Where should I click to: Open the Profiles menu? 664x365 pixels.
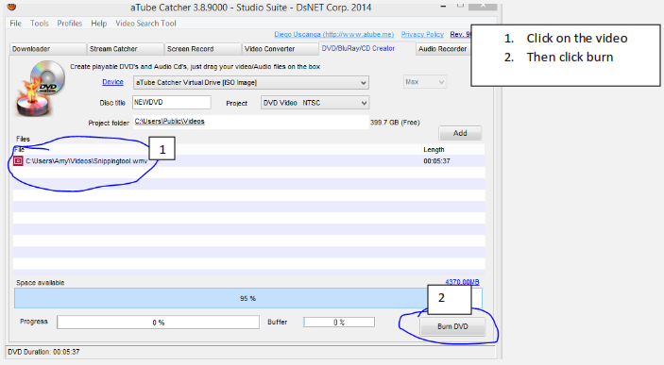click(x=70, y=24)
